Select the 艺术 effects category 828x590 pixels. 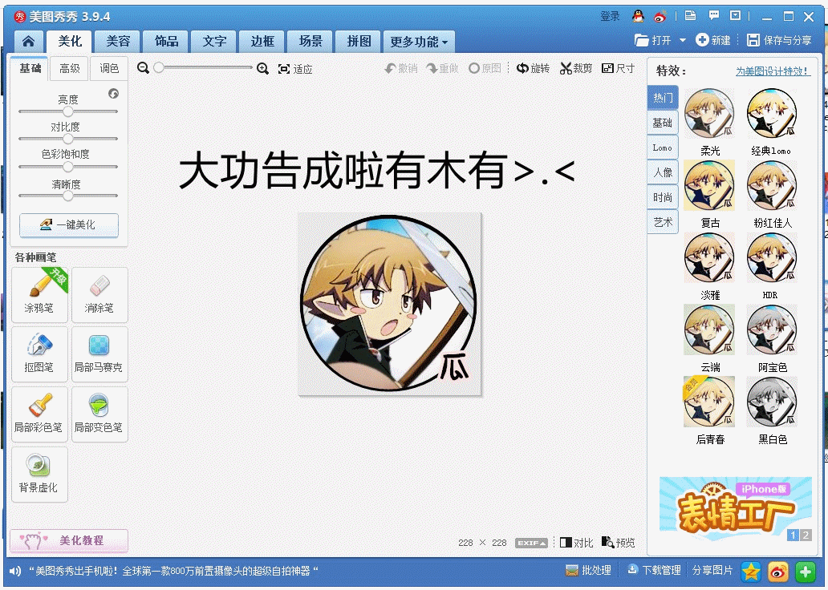[663, 222]
